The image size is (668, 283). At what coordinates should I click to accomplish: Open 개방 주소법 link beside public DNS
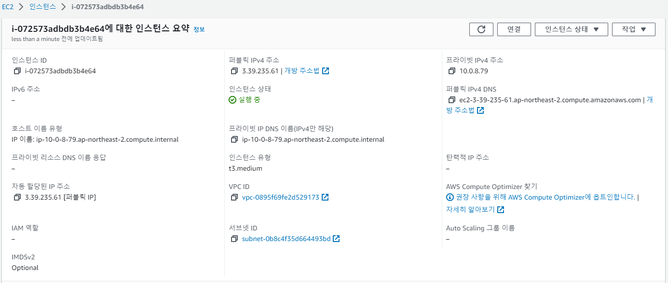click(461, 110)
